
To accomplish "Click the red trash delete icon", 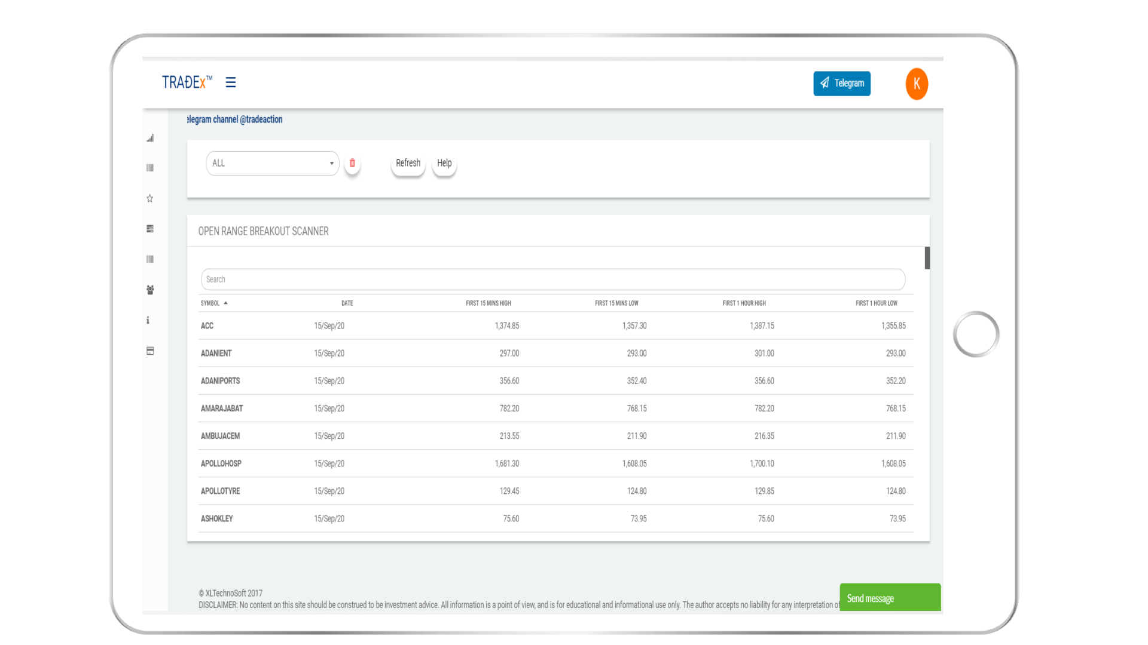I will (x=352, y=163).
